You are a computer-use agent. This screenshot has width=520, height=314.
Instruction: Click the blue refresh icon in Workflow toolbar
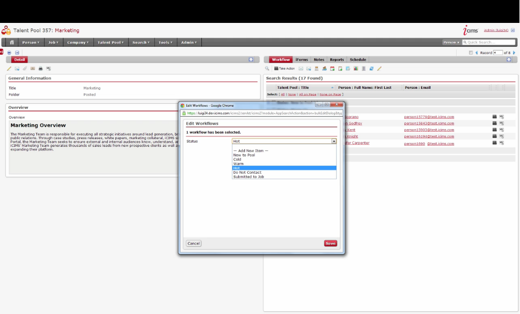(x=371, y=69)
